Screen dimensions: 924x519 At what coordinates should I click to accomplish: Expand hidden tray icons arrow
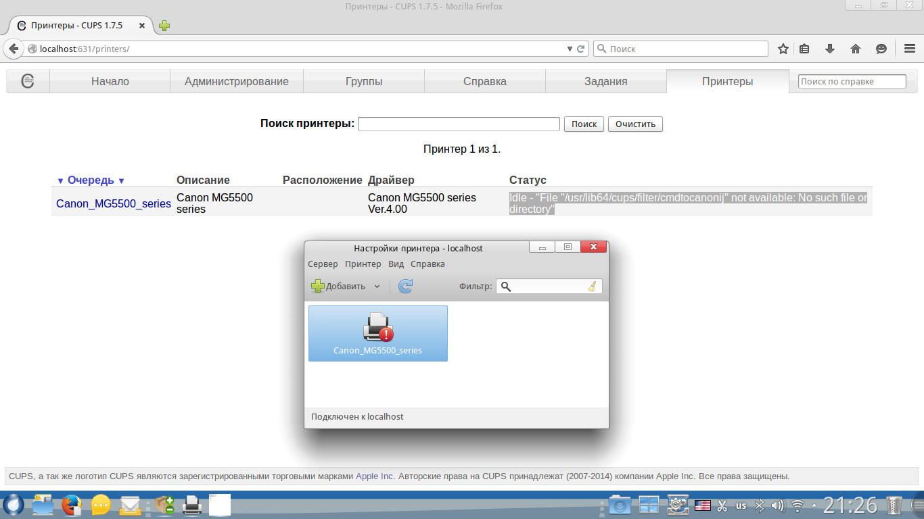click(814, 505)
